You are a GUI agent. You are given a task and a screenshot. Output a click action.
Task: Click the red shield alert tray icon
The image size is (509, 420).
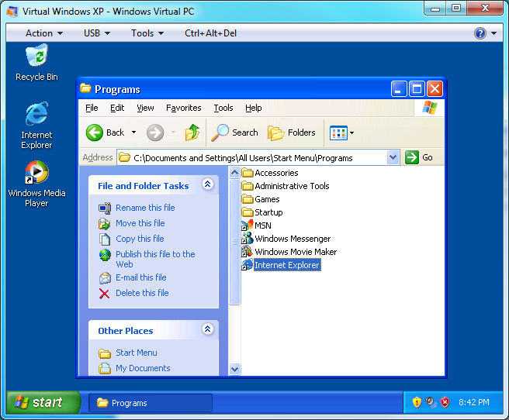coord(445,402)
